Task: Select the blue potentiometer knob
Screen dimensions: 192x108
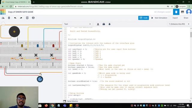Action: (x=40, y=79)
